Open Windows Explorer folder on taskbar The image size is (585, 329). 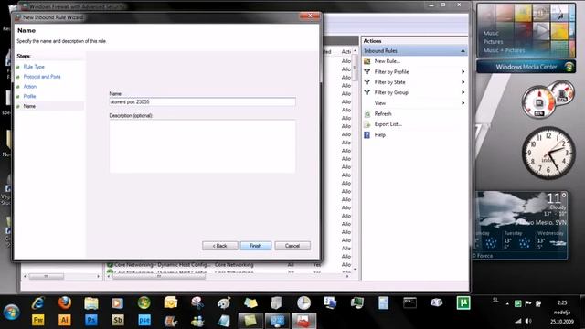pyautogui.click(x=91, y=302)
